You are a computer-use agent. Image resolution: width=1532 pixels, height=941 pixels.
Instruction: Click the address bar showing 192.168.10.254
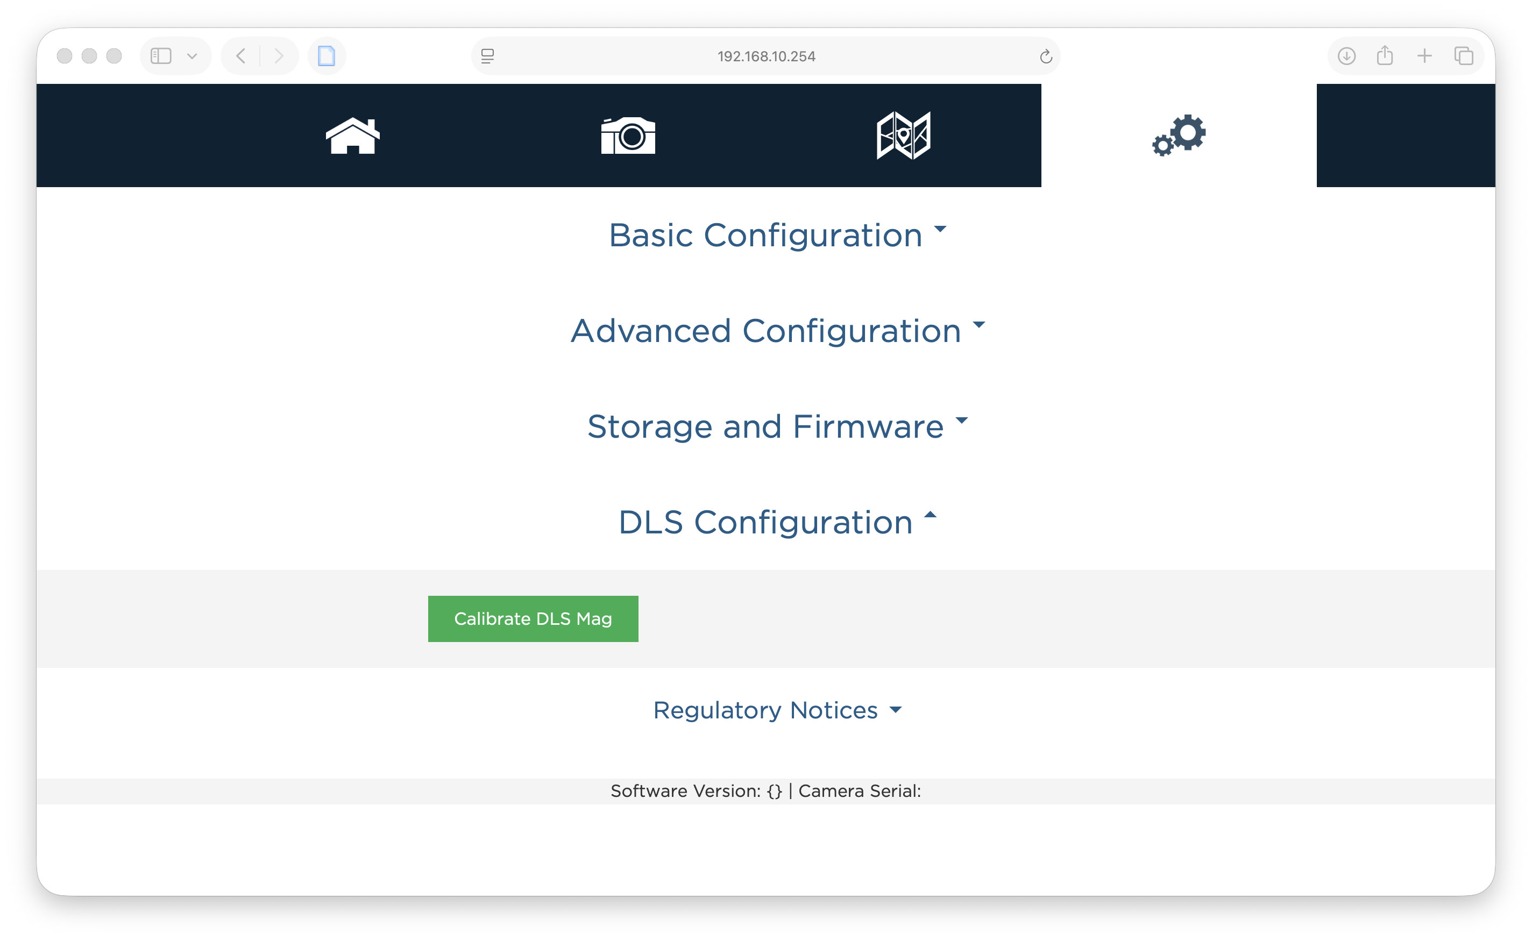pyautogui.click(x=765, y=56)
